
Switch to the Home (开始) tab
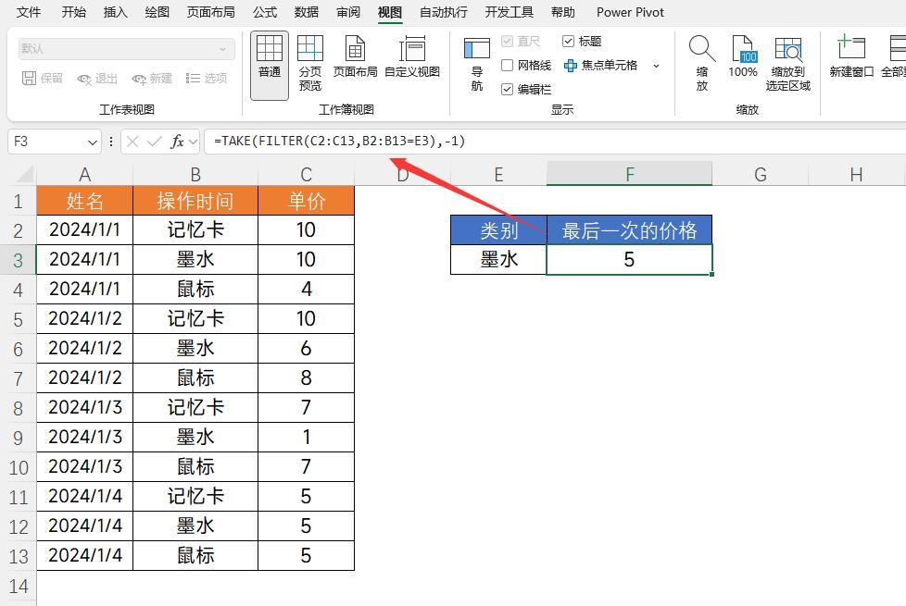click(x=73, y=12)
